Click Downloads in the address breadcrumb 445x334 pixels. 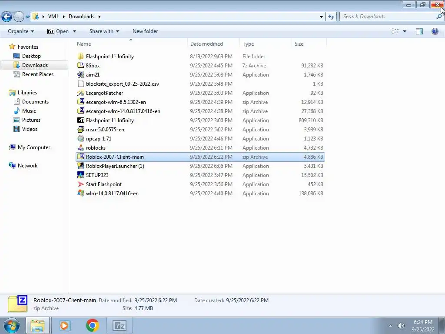(81, 17)
